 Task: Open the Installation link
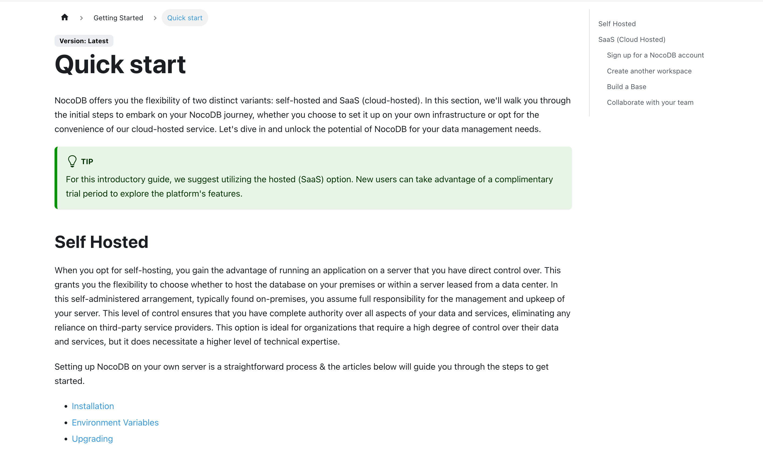click(93, 406)
